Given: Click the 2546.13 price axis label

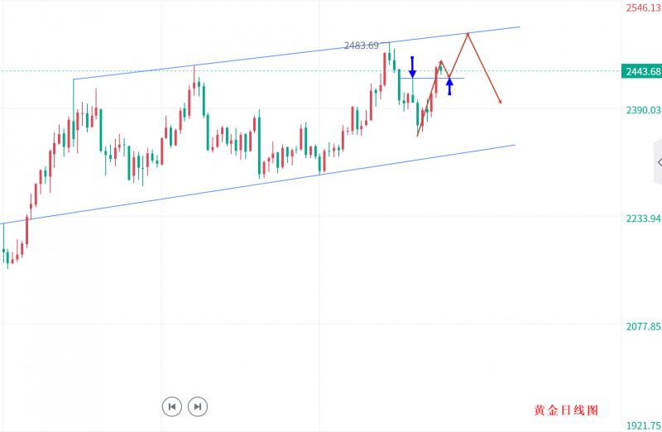Looking at the screenshot, I should 643,7.
